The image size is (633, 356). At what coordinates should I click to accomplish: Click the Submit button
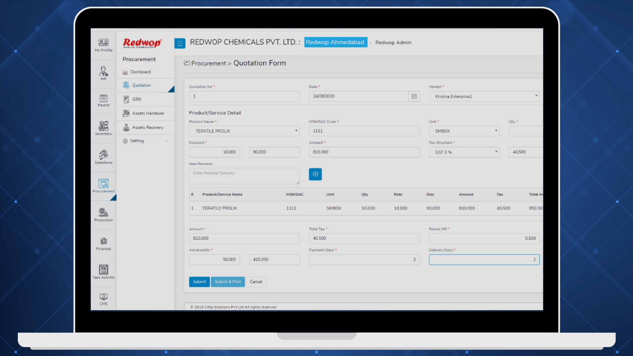click(x=199, y=282)
